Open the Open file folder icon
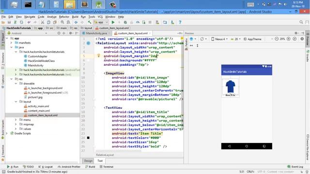The width and height of the screenshot is (310, 174). pos(3,22)
